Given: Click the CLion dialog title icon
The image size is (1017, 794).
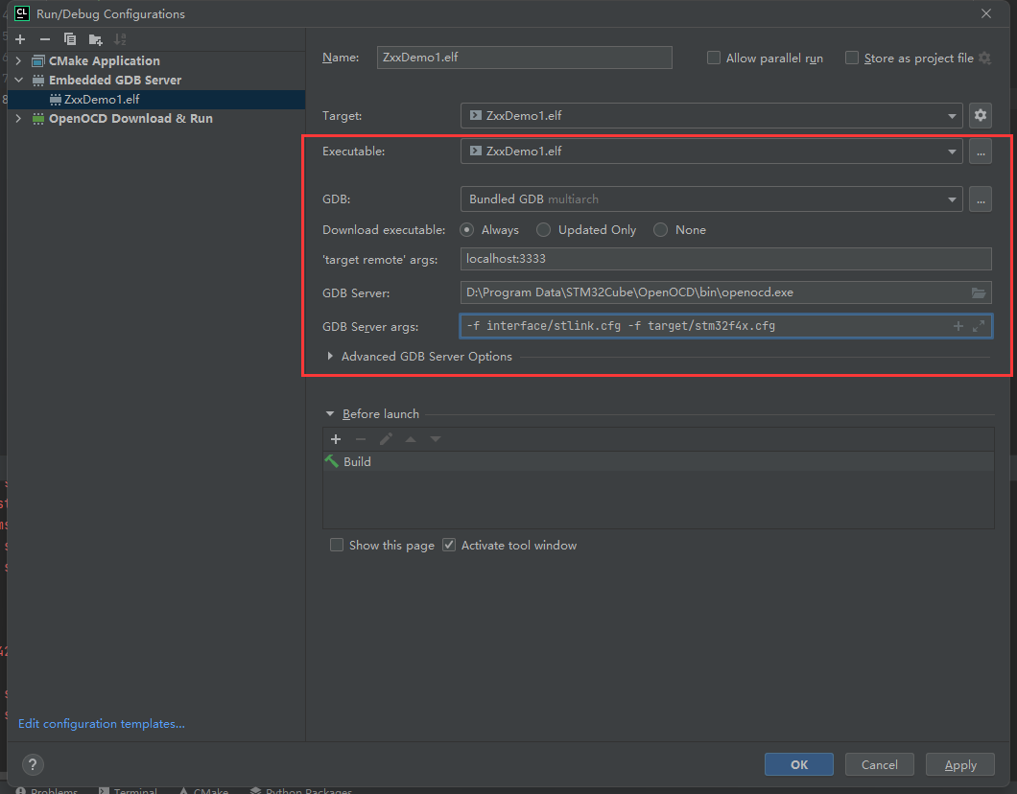Looking at the screenshot, I should click(21, 13).
